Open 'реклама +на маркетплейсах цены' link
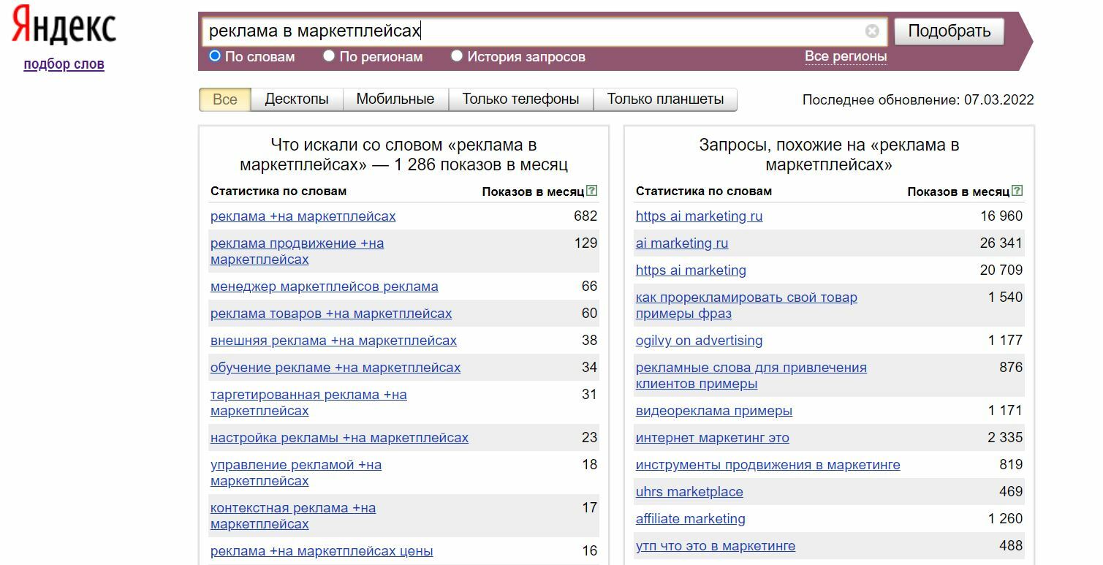 tap(322, 551)
